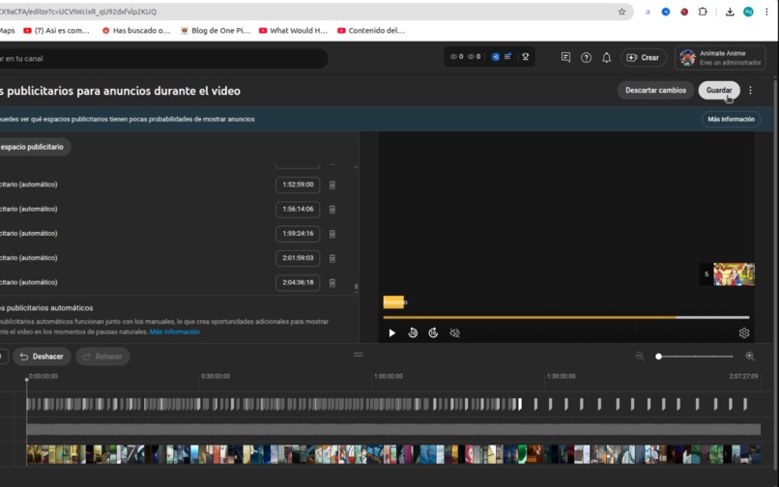Click the espacio publicitario add button
Image resolution: width=779 pixels, height=487 pixels.
pos(35,147)
